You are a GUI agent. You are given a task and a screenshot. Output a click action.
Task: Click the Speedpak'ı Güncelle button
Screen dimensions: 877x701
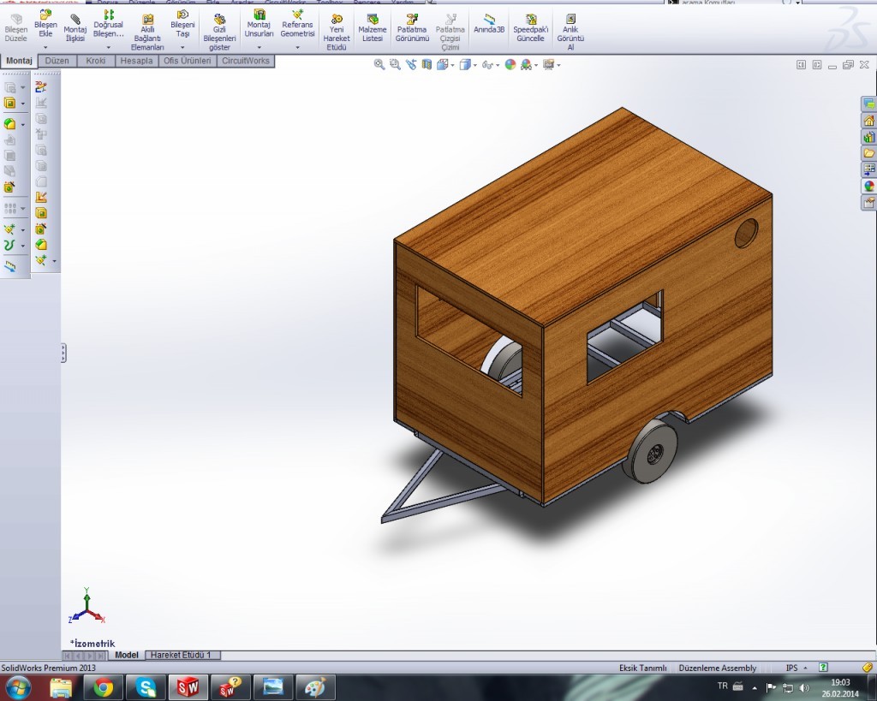[x=529, y=28]
